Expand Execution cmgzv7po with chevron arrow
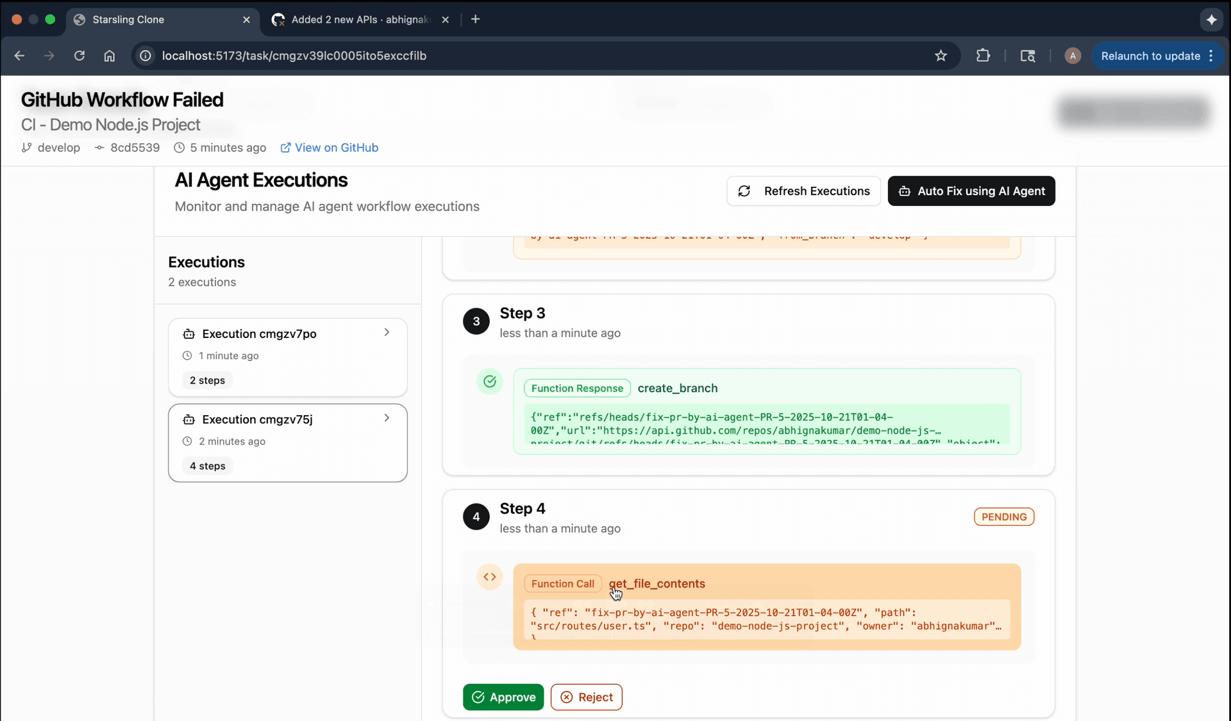The height and width of the screenshot is (721, 1231). coord(387,332)
